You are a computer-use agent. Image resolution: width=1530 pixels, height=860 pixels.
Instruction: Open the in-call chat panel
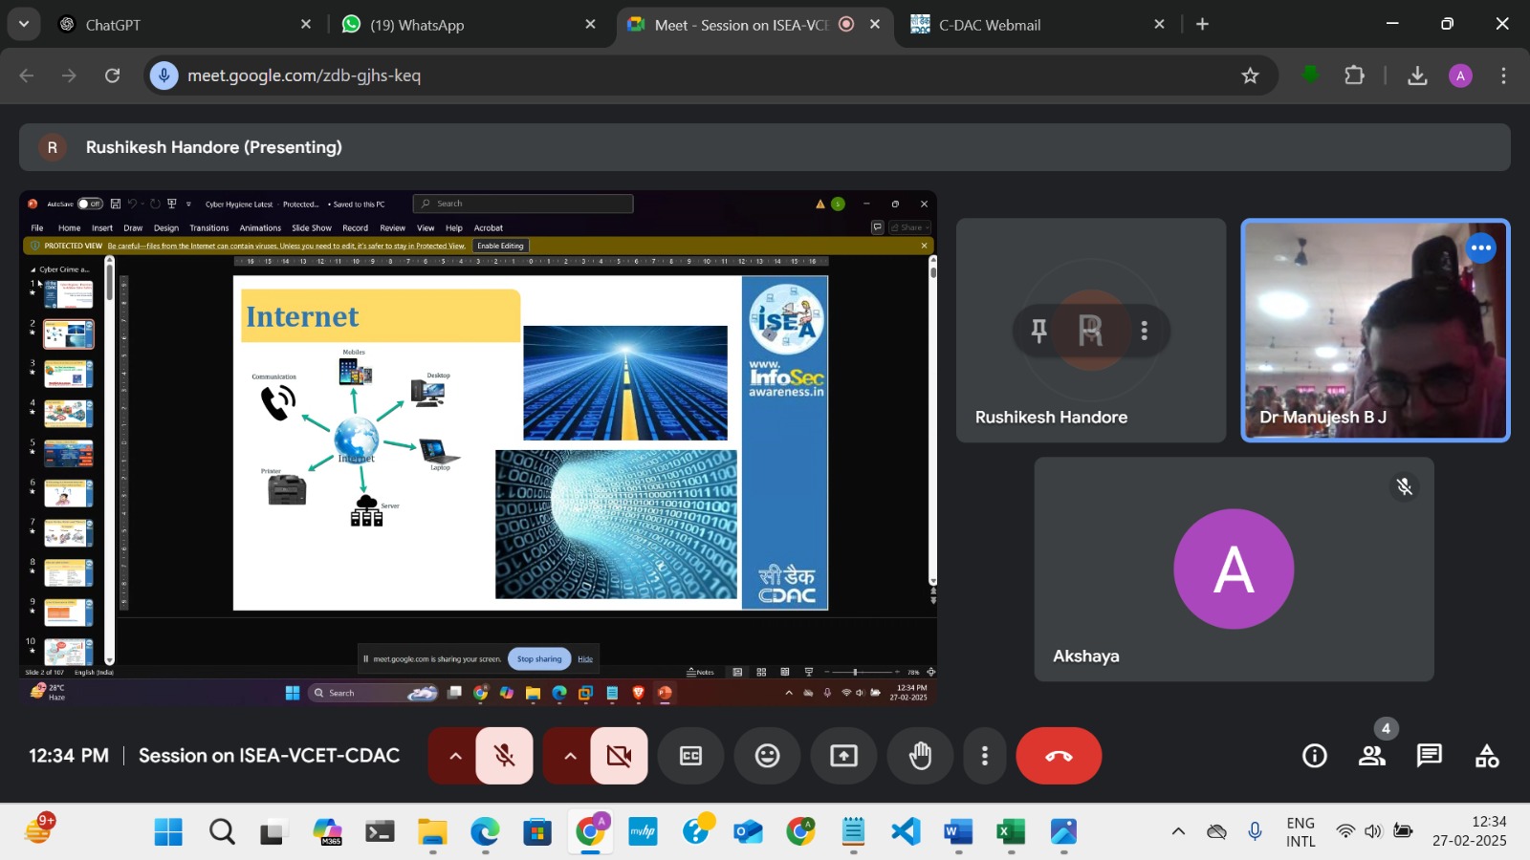click(1430, 756)
